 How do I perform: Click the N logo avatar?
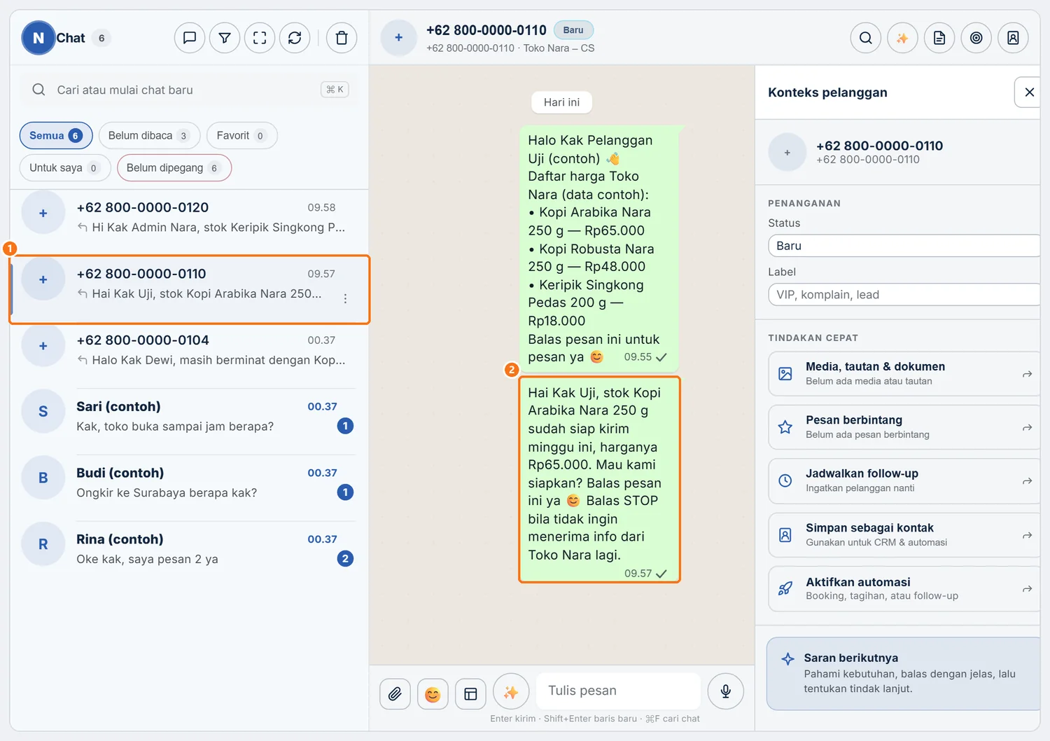[38, 38]
